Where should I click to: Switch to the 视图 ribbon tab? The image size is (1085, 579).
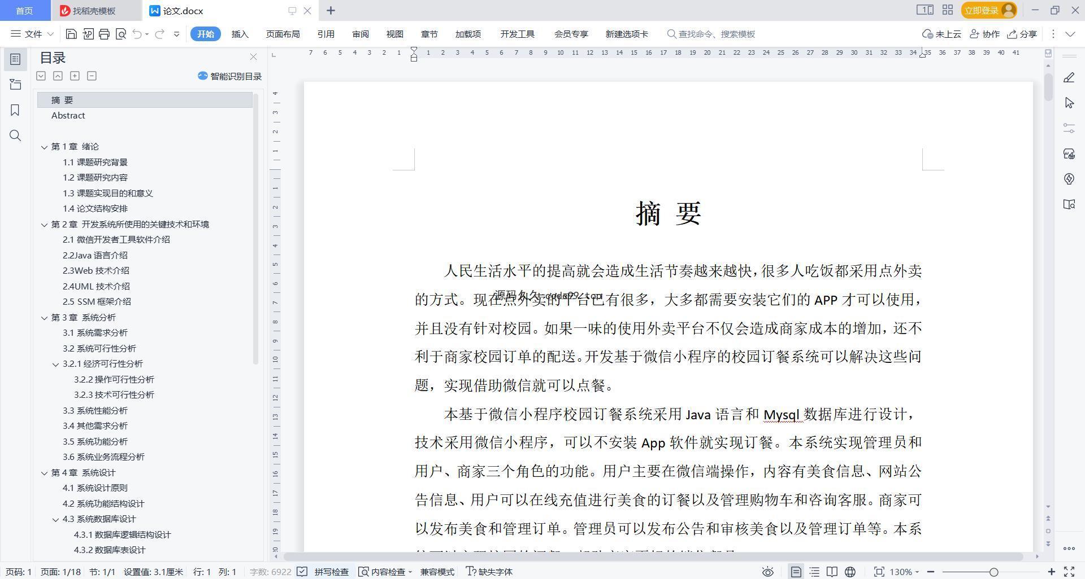click(x=395, y=34)
